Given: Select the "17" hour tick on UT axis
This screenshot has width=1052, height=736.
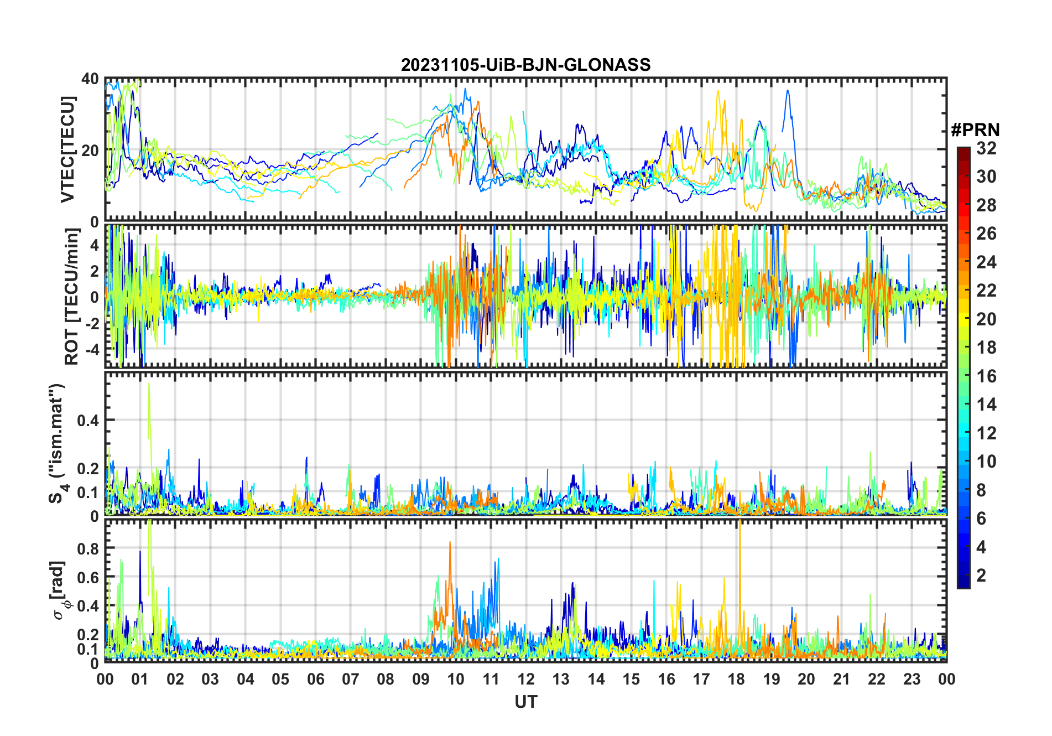Looking at the screenshot, I should click(701, 679).
